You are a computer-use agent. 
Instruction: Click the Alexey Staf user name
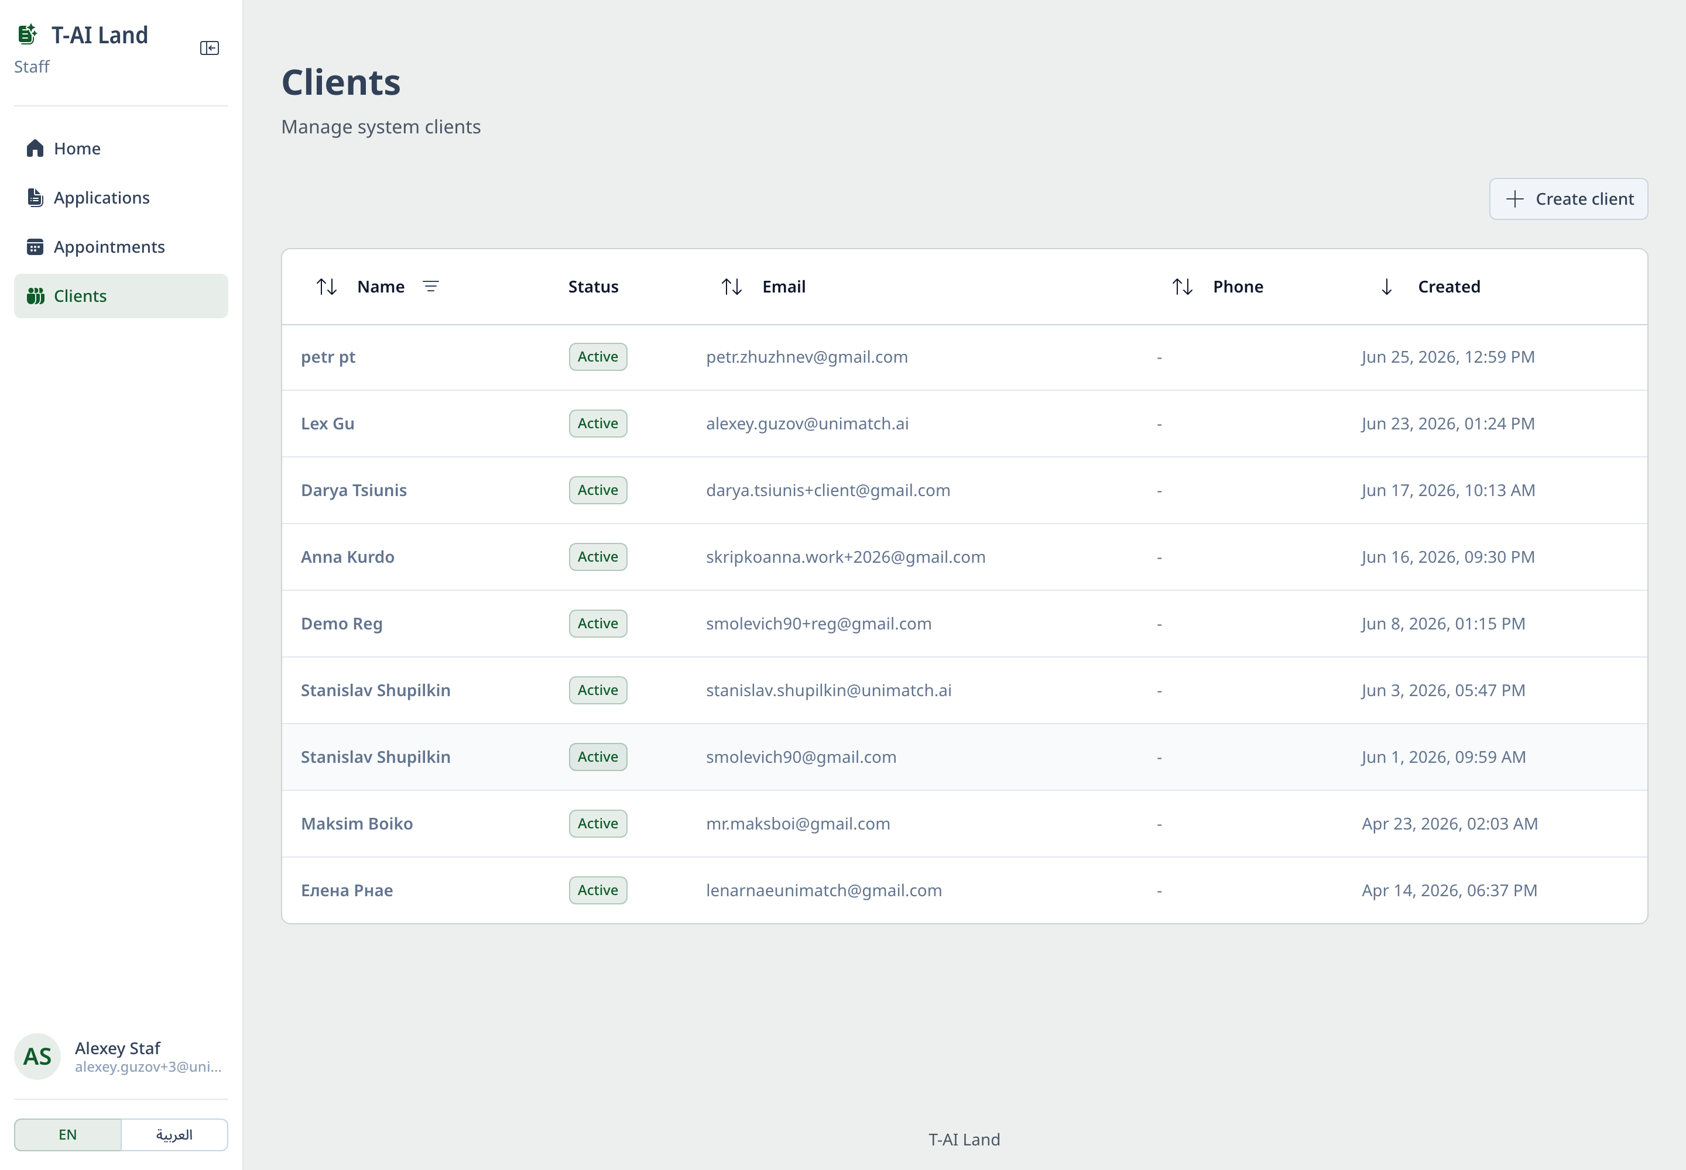point(118,1048)
